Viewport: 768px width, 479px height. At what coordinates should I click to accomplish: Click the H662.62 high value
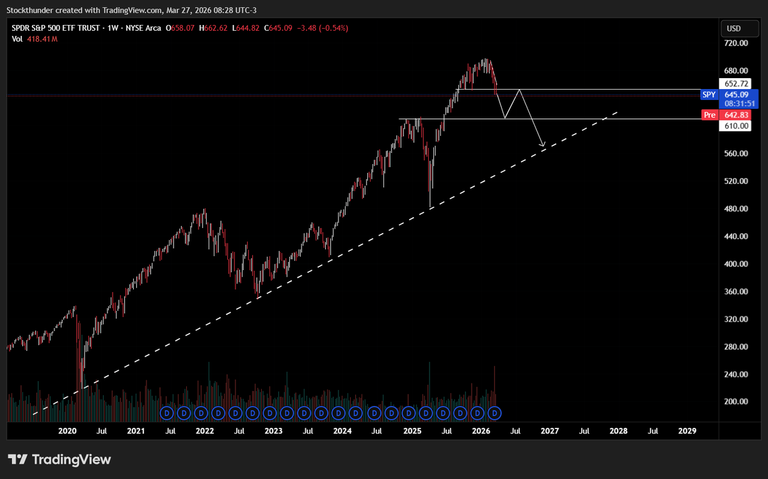[x=214, y=28]
